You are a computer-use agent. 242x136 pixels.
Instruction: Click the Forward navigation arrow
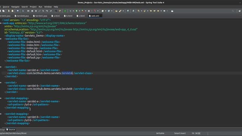click(164, 11)
